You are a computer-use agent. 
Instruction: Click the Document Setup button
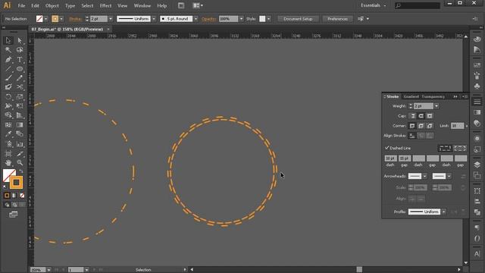(298, 19)
